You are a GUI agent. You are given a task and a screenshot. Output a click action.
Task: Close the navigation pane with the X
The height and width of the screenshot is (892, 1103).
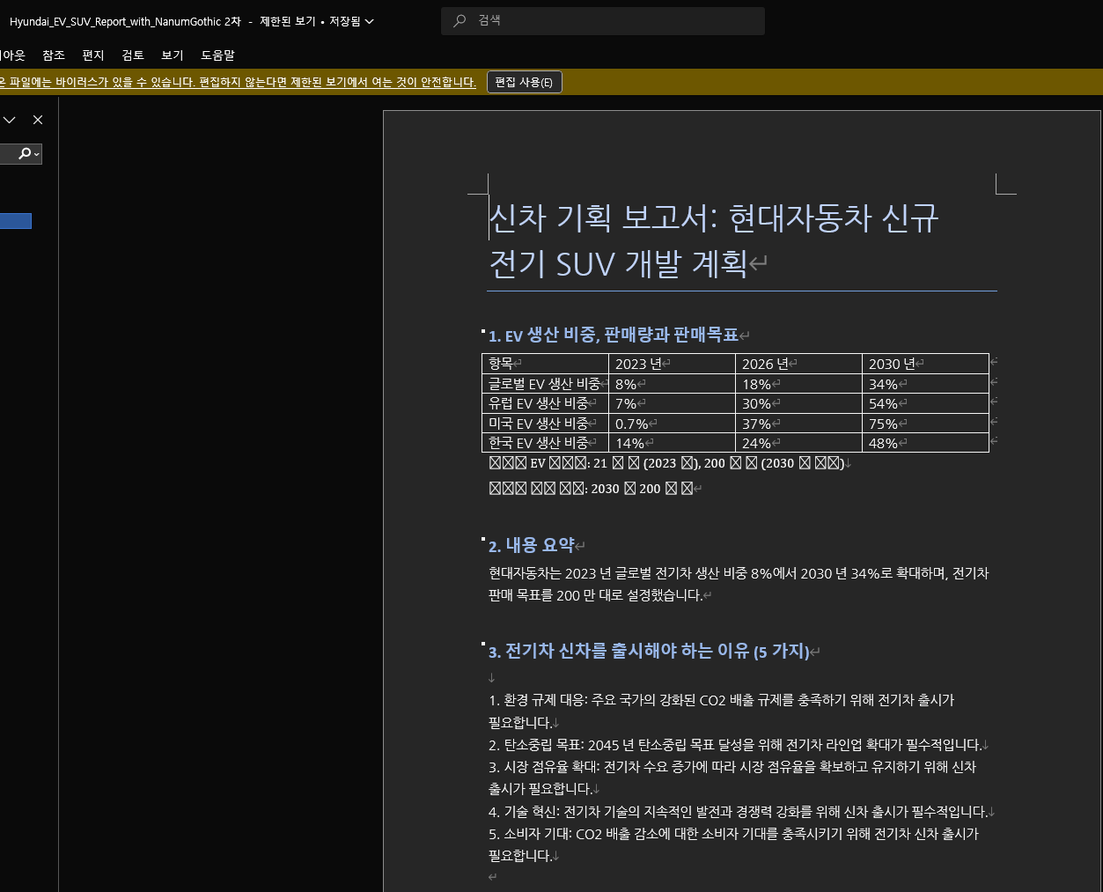[38, 120]
